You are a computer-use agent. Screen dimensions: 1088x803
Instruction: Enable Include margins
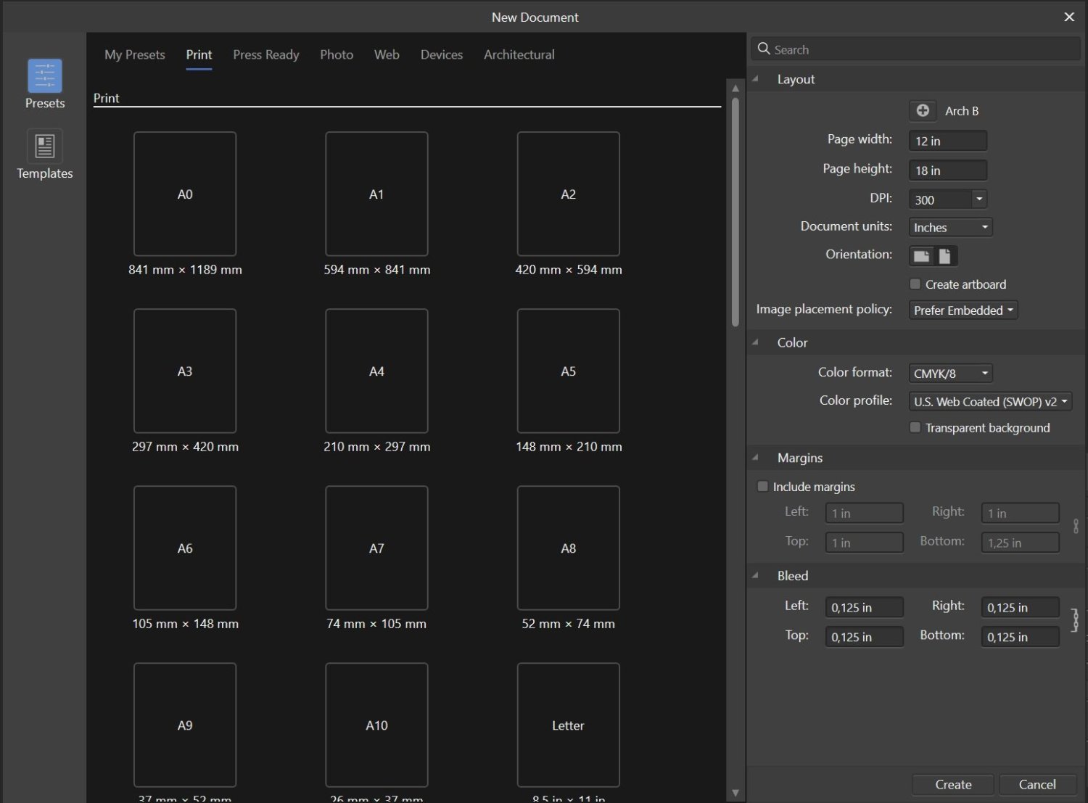pos(762,486)
